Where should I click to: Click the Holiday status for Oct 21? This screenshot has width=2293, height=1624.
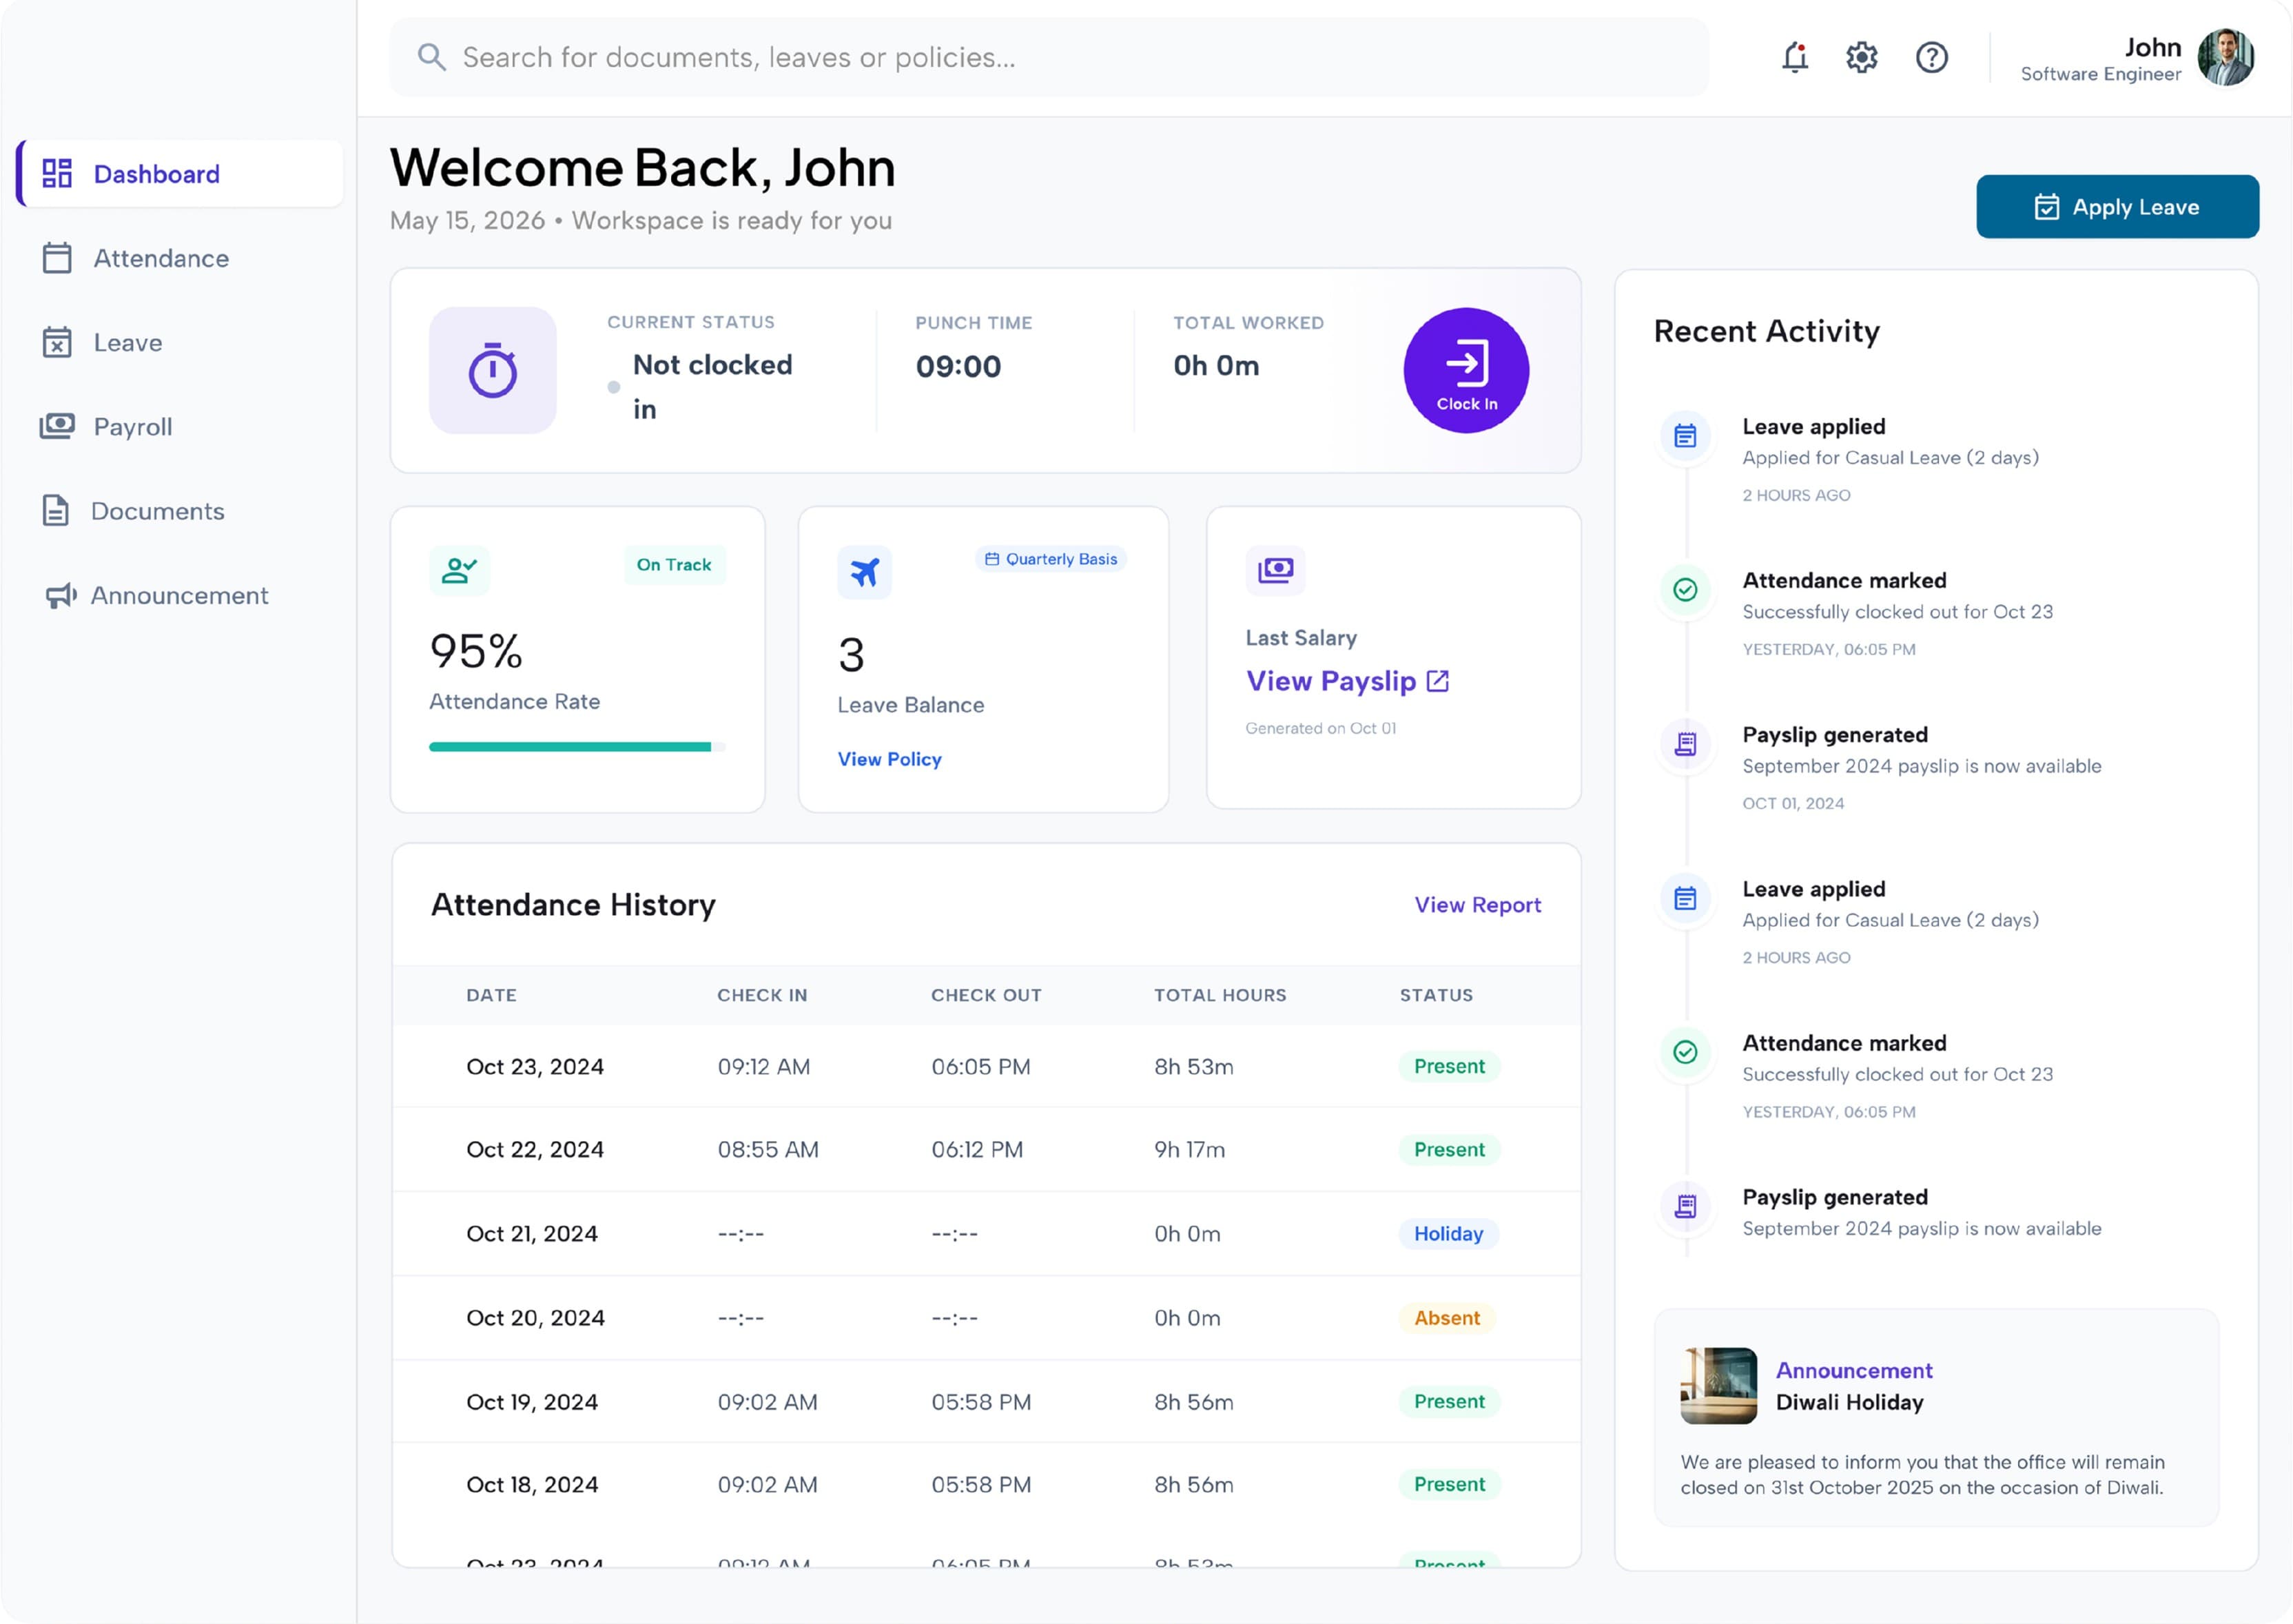1448,1234
